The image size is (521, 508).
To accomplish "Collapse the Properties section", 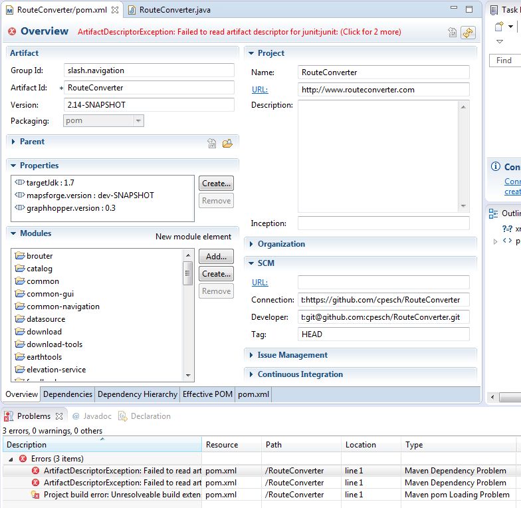I will tap(13, 166).
